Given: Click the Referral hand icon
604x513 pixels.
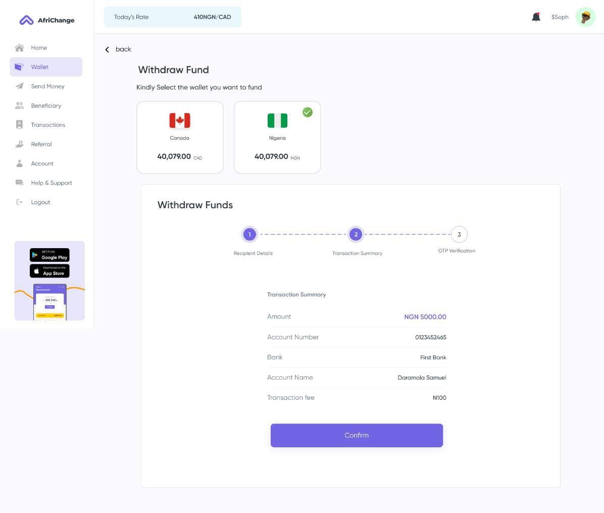Looking at the screenshot, I should (19, 144).
